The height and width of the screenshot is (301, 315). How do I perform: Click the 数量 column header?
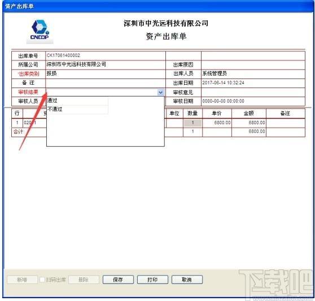click(x=193, y=114)
